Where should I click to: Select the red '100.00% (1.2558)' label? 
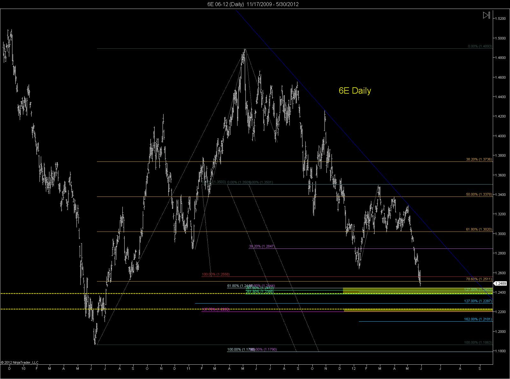(x=216, y=274)
